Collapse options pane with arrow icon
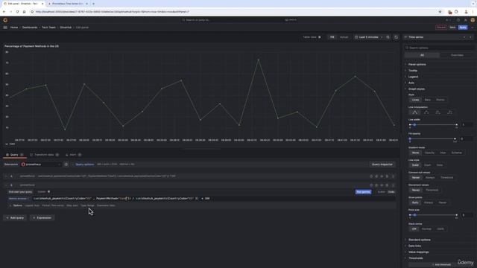This screenshot has width=477, height=268. pos(470,37)
